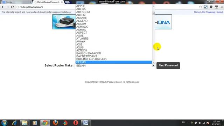Switch to the Google tab

[x=16, y=2]
